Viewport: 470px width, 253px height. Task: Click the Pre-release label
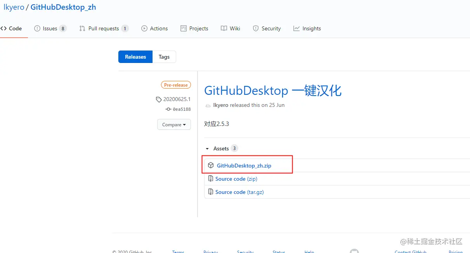click(176, 85)
